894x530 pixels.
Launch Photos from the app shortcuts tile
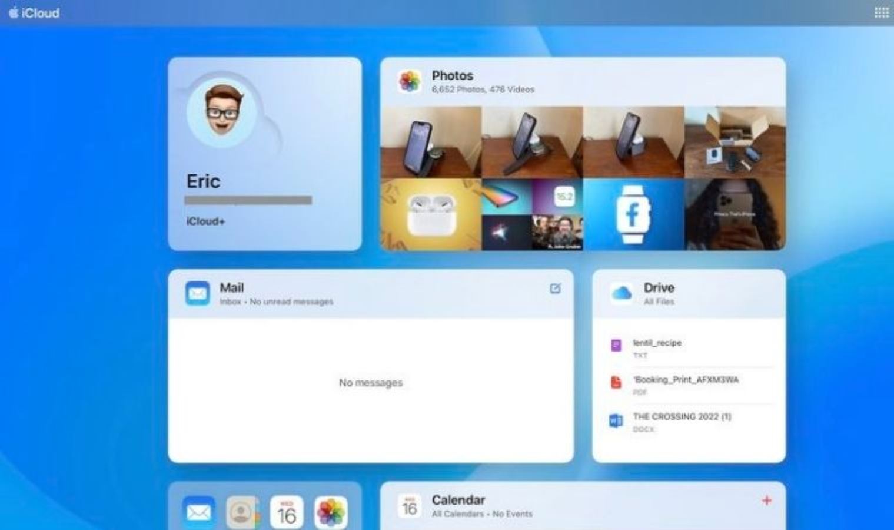pos(331,512)
